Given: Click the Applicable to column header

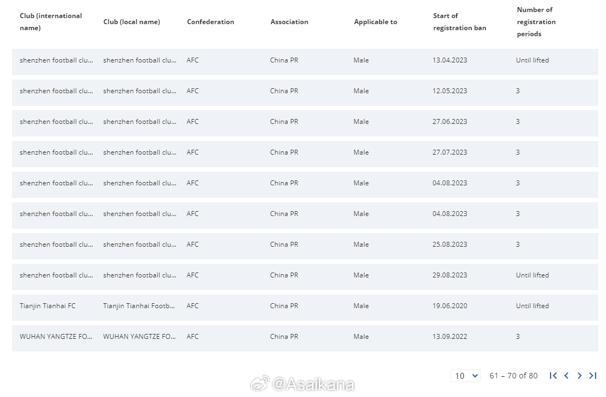Looking at the screenshot, I should coord(375,22).
